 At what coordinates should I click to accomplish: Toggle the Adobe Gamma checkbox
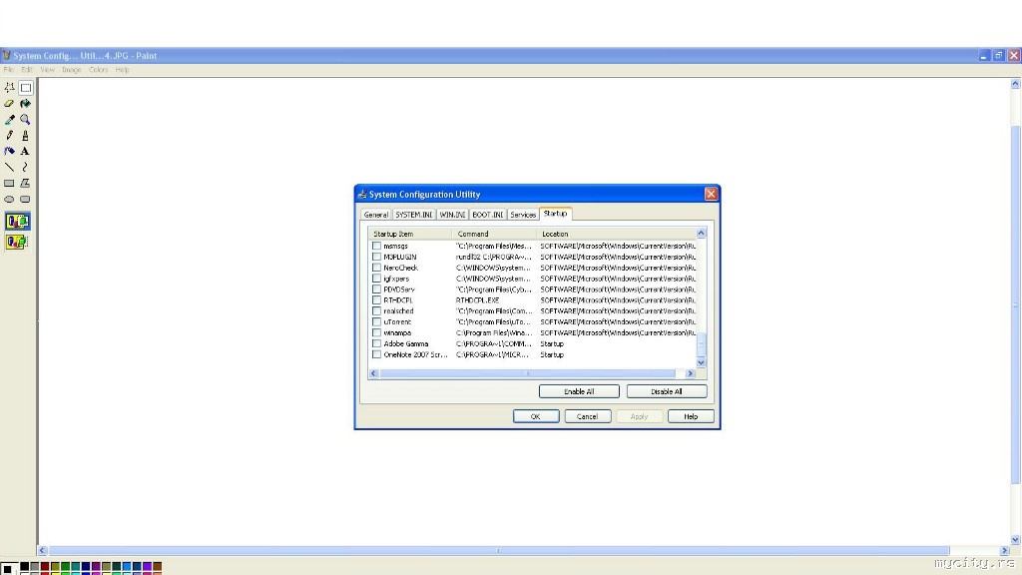(376, 343)
